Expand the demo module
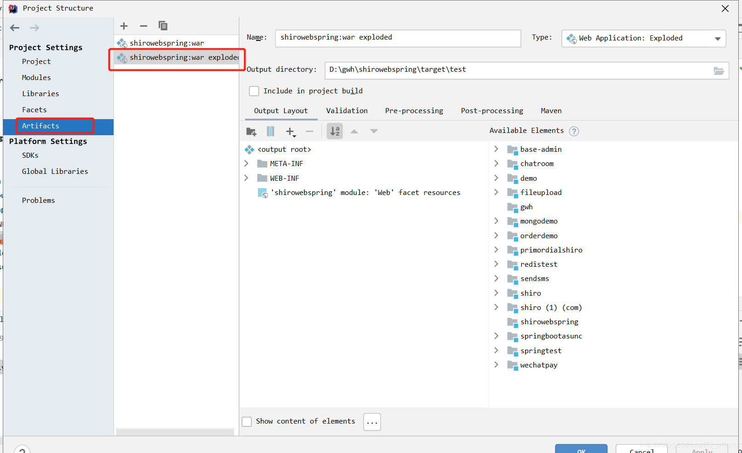This screenshot has width=742, height=453. (x=496, y=178)
